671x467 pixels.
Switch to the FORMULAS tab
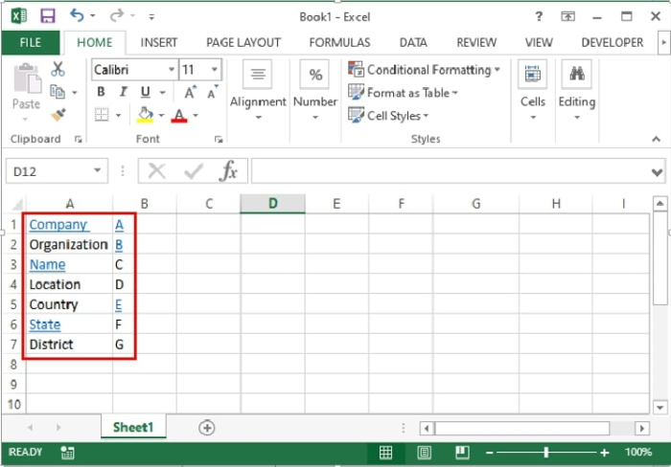[x=339, y=42]
